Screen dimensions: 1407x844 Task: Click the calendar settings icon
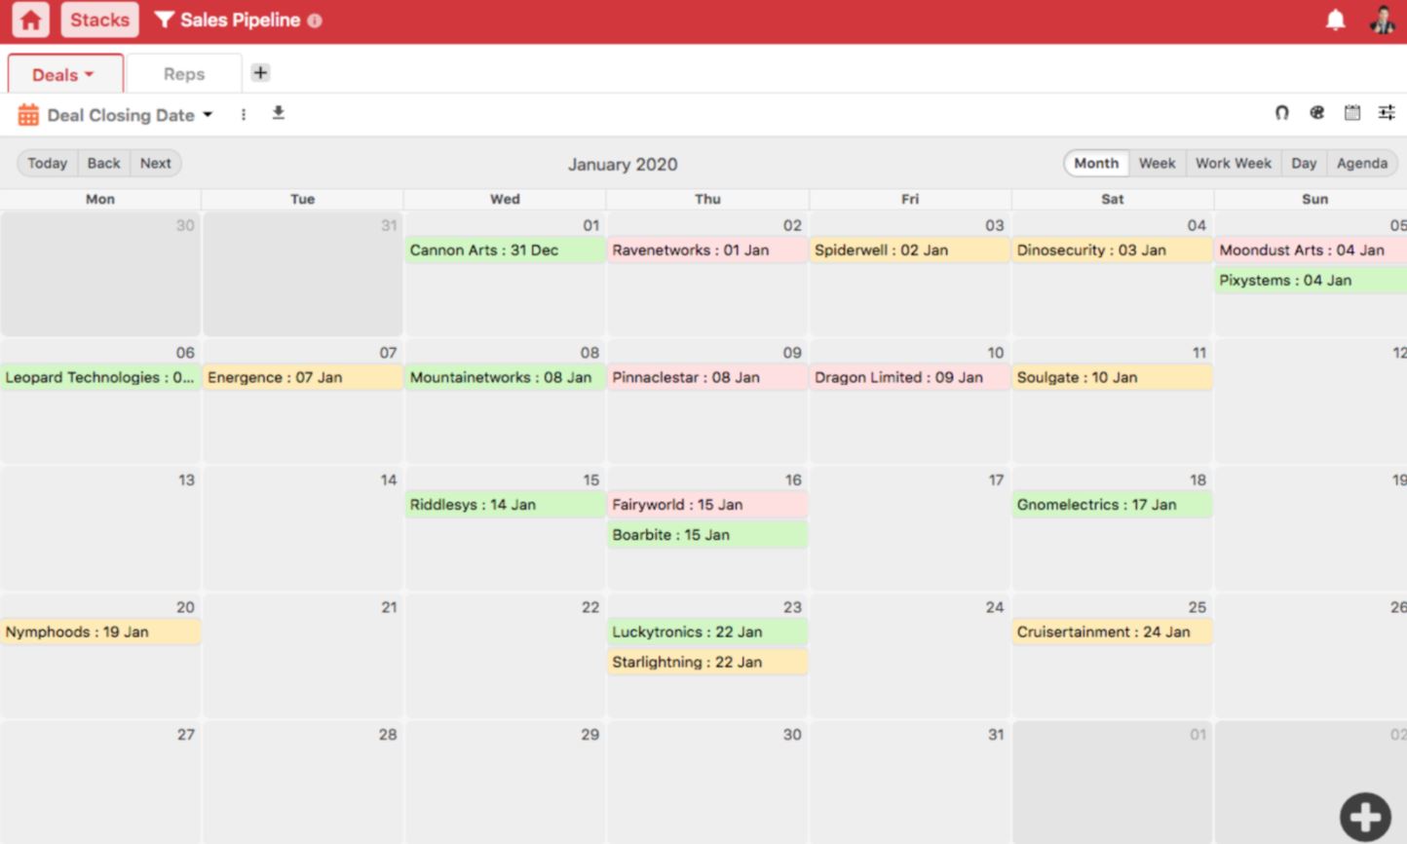pos(1352,113)
